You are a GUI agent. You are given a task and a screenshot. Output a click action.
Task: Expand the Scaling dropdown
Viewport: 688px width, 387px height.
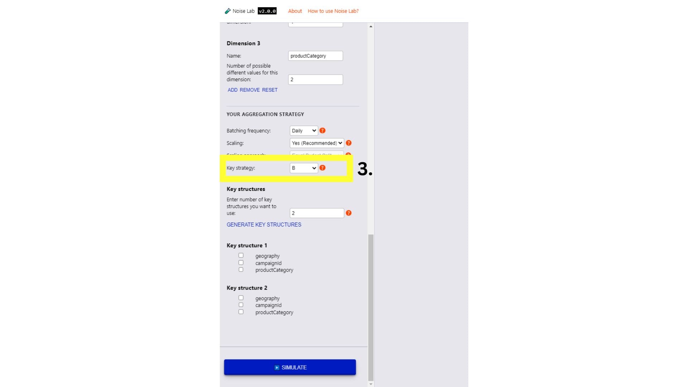pos(317,143)
